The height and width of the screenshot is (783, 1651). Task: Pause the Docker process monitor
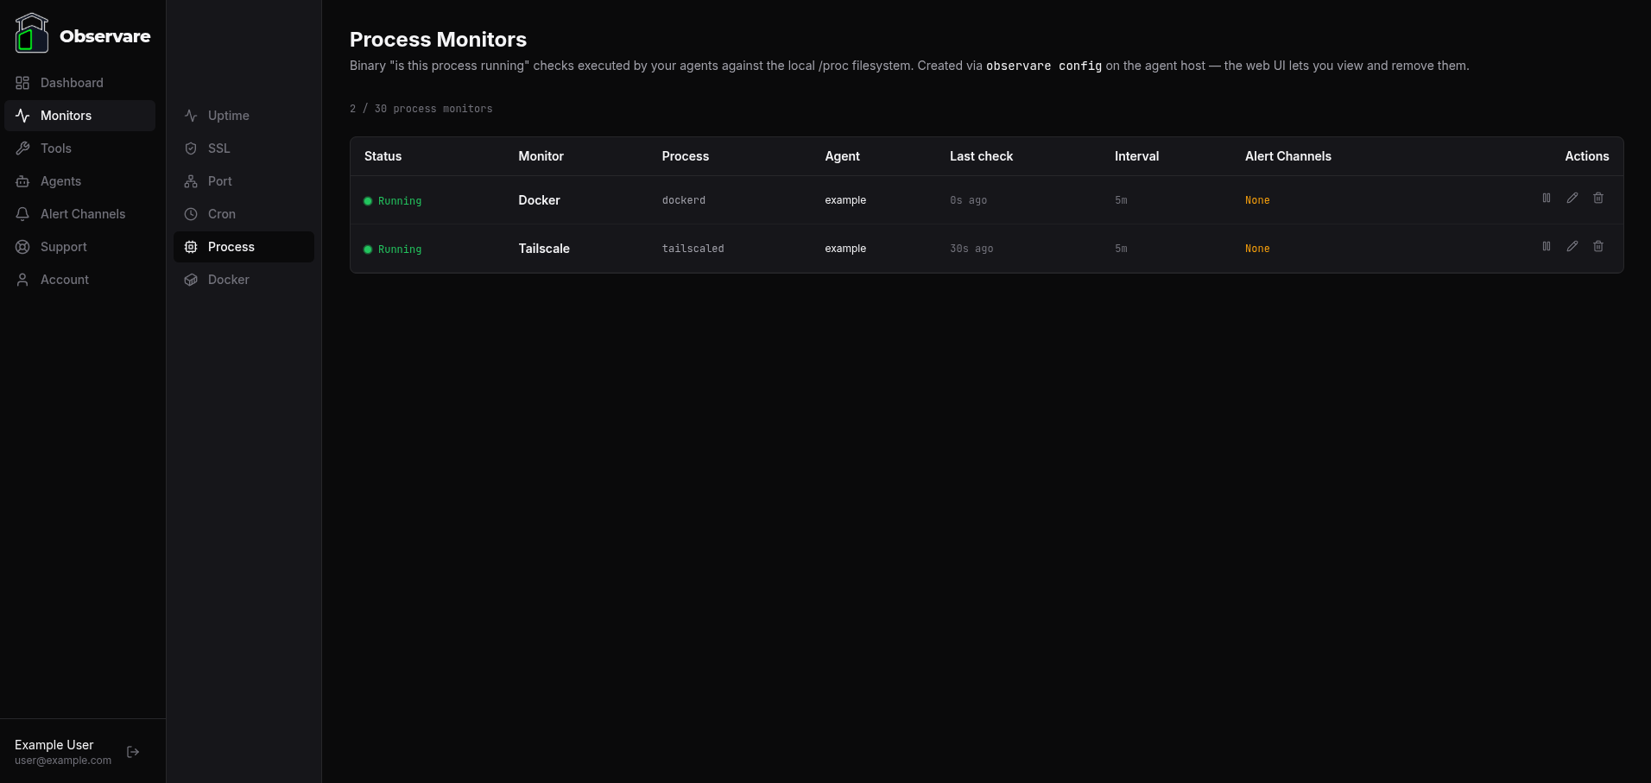click(x=1546, y=198)
